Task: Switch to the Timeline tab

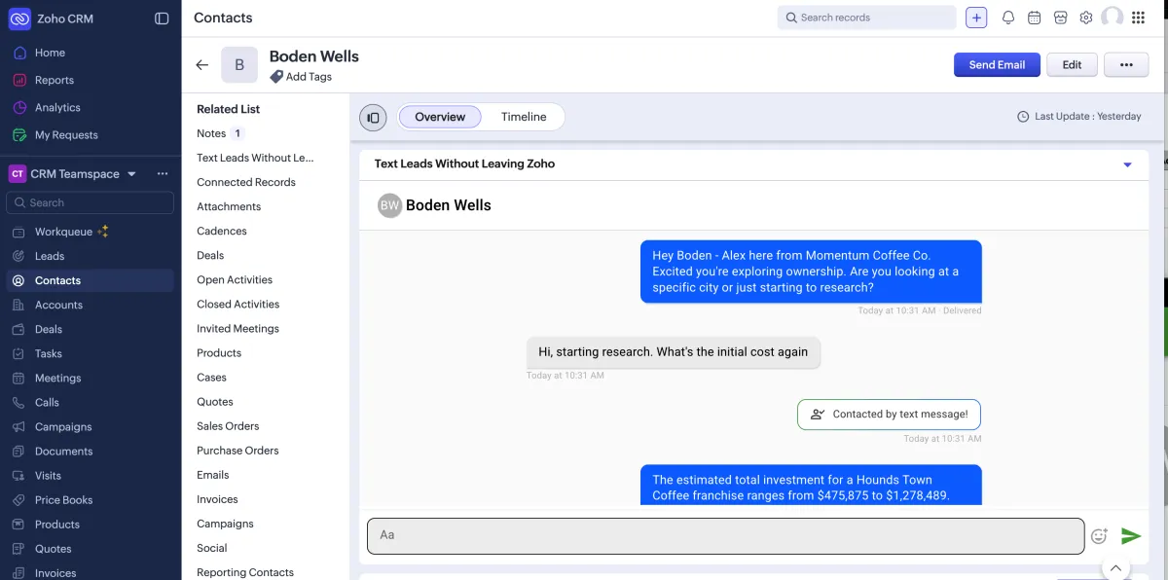Action: pyautogui.click(x=524, y=116)
